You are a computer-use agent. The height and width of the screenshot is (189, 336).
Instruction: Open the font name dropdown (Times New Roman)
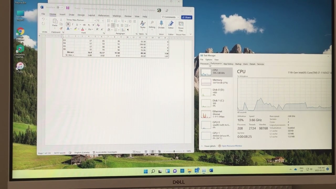95,20
